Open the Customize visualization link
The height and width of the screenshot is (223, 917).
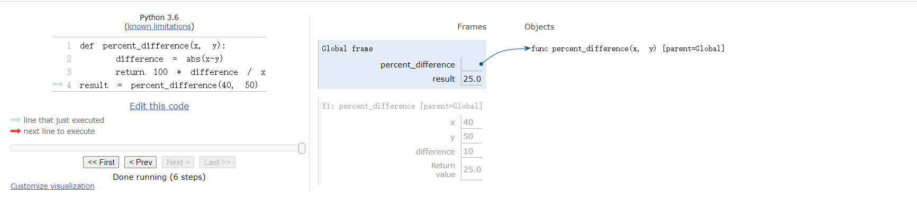(x=52, y=186)
